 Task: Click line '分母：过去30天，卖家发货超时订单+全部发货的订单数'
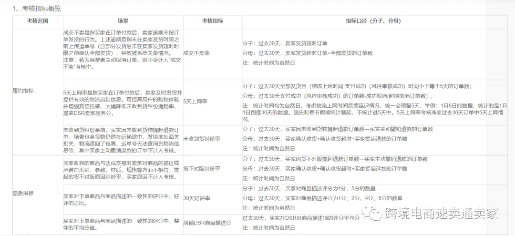308,53
